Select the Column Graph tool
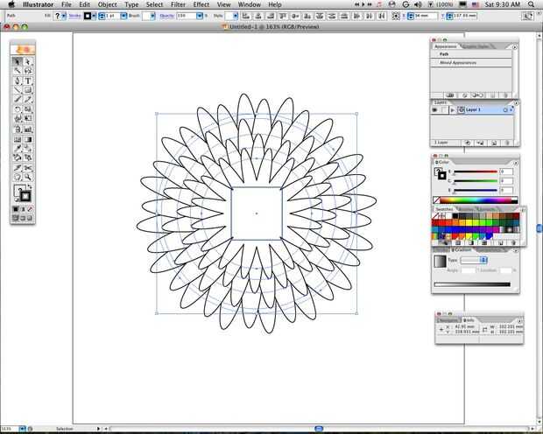The width and height of the screenshot is (543, 434). point(28,129)
